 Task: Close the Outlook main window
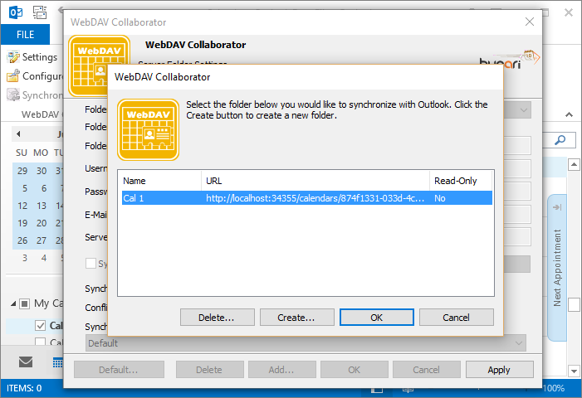point(569,12)
